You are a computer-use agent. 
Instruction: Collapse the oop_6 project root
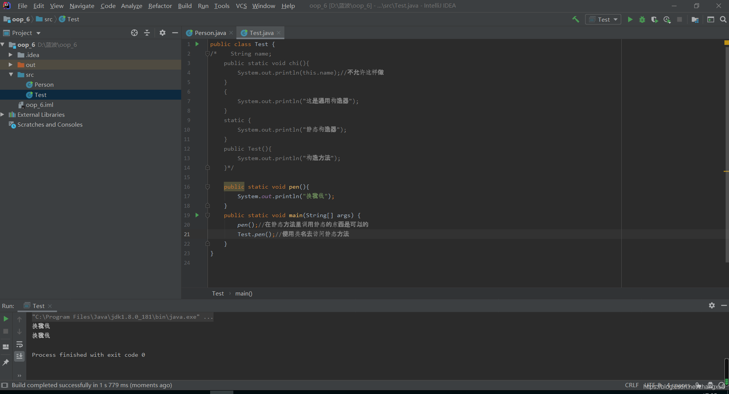click(x=3, y=44)
